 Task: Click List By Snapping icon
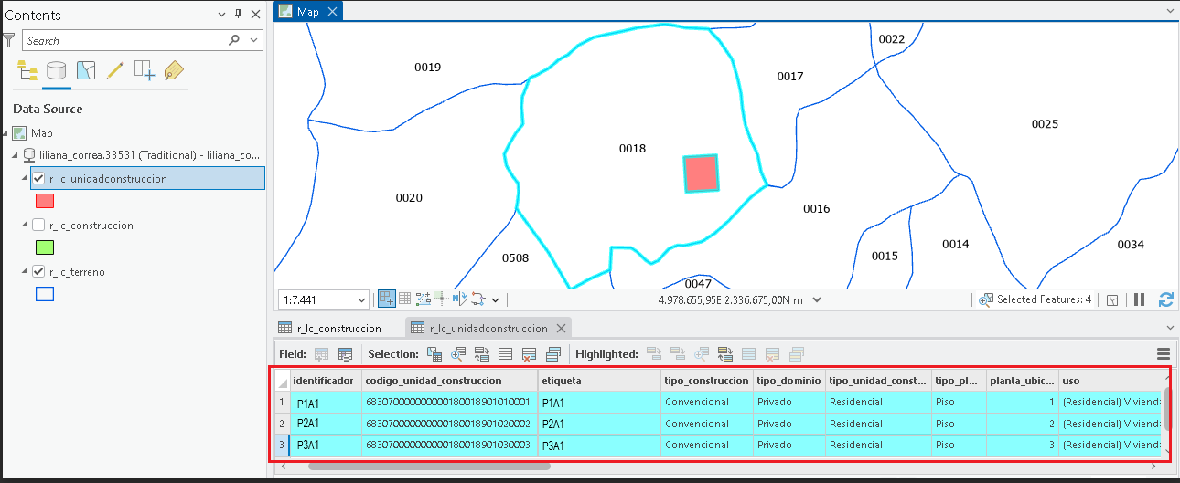[145, 70]
